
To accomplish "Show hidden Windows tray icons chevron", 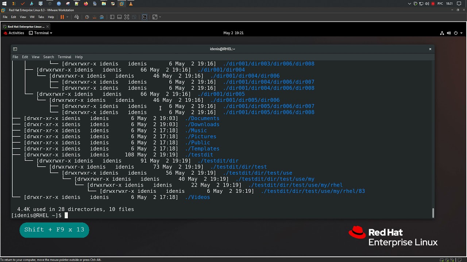I will tap(409, 4).
